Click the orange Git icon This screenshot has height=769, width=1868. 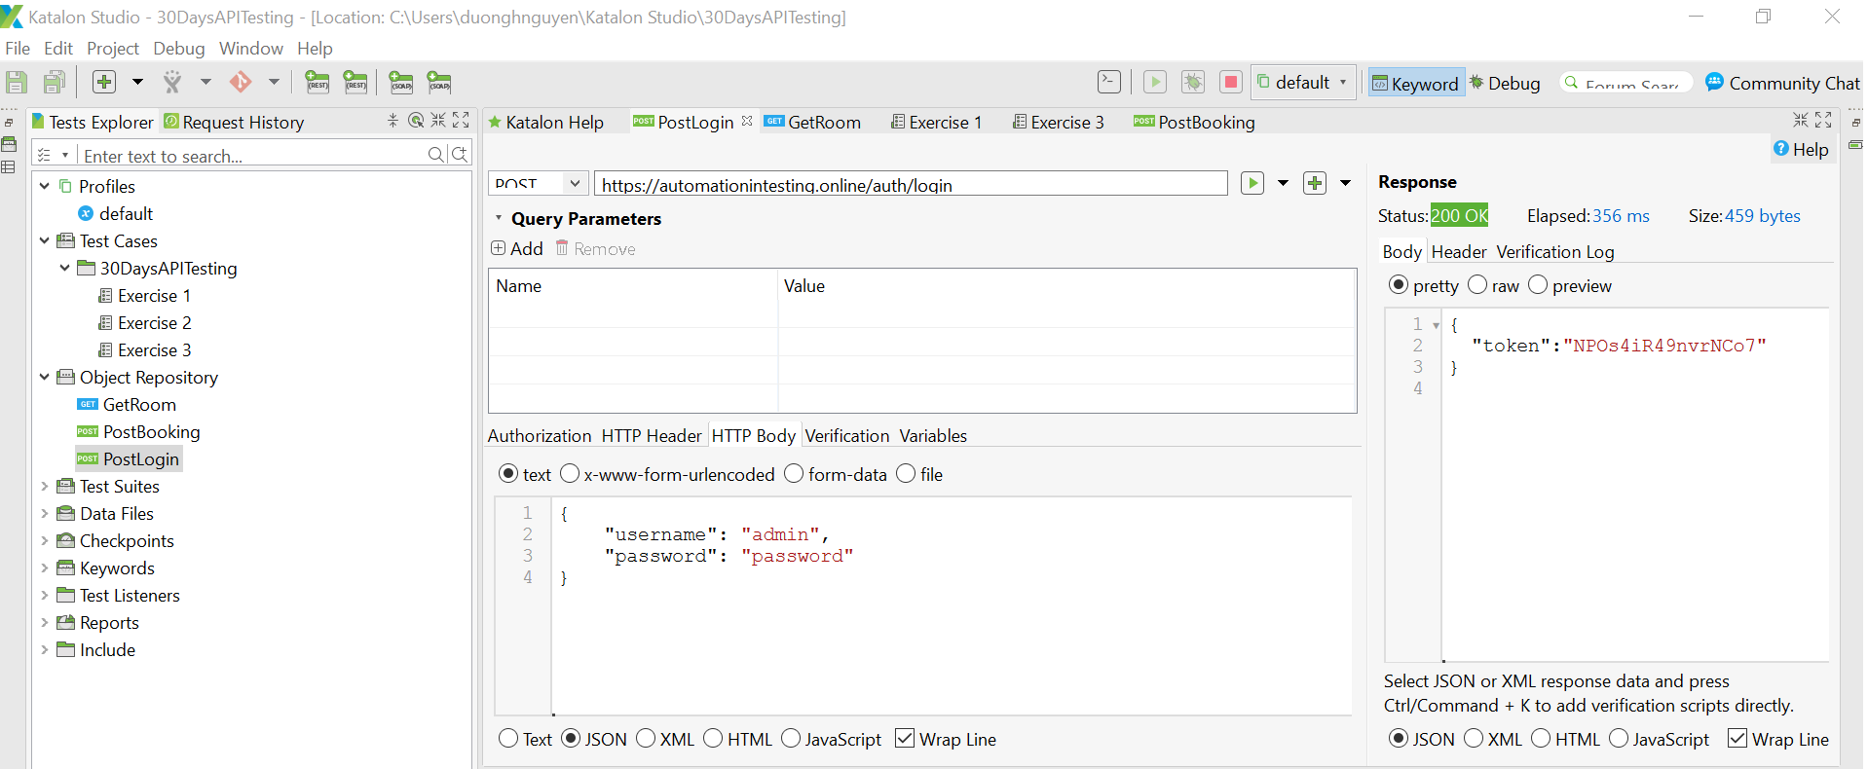pos(241,82)
